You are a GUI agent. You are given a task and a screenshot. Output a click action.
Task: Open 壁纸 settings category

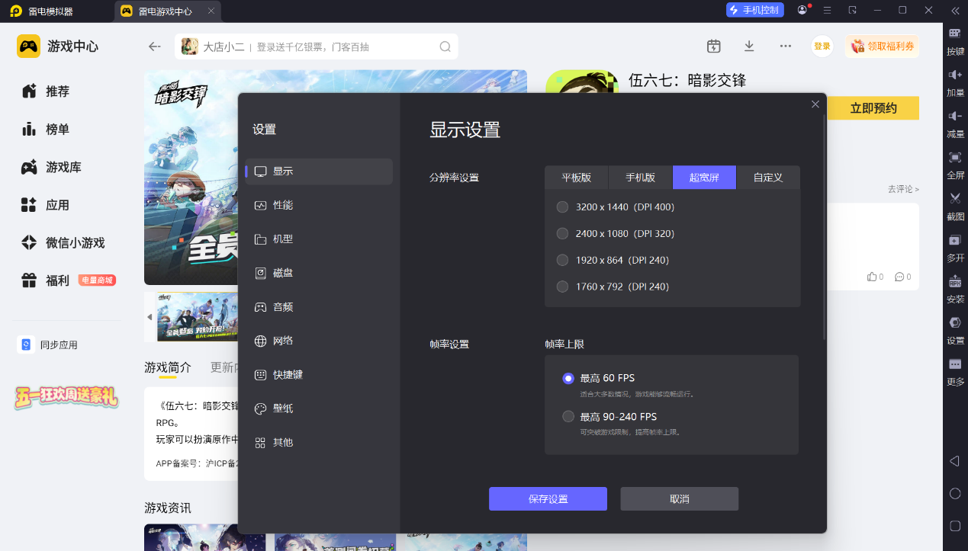[319, 408]
